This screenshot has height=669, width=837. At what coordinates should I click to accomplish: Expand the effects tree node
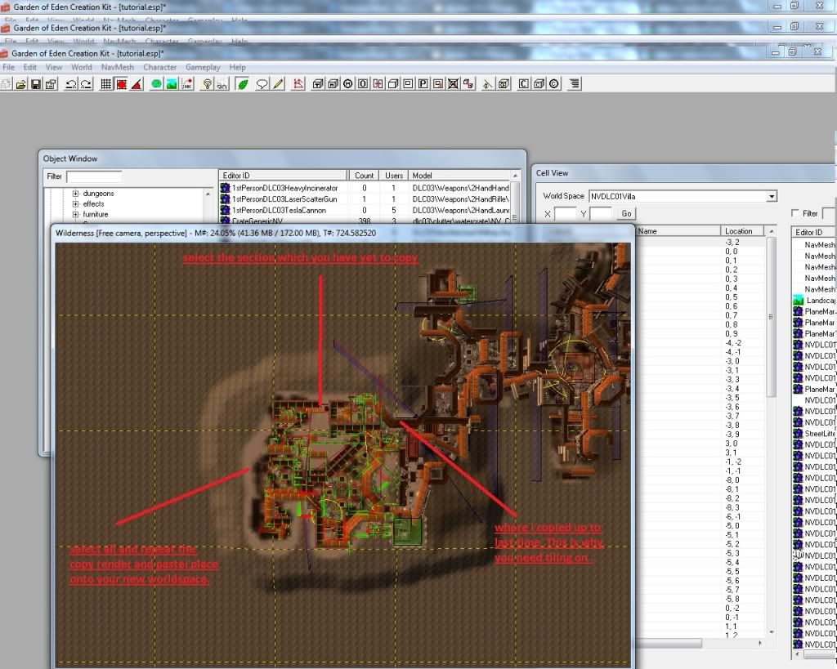point(75,203)
